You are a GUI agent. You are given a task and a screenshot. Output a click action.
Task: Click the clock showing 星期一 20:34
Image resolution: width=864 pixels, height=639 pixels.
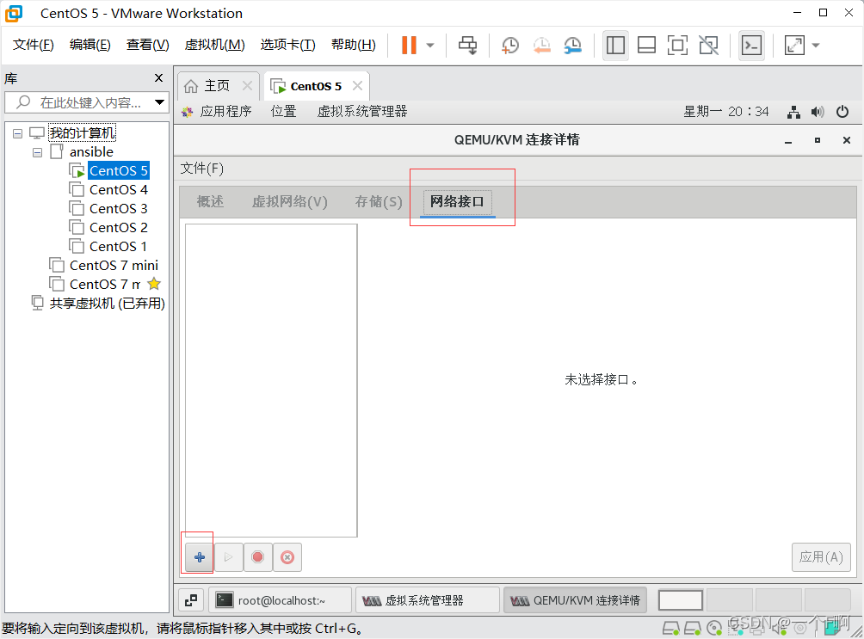(725, 112)
